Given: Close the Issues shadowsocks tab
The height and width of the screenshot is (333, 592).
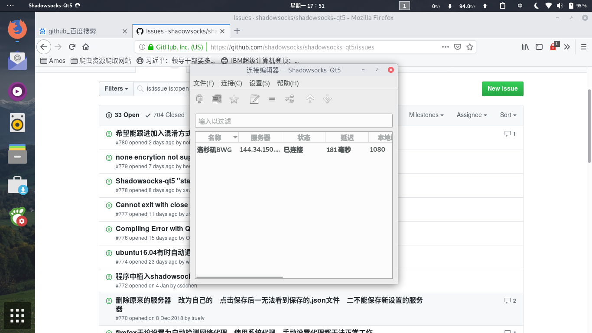Looking at the screenshot, I should click(223, 31).
